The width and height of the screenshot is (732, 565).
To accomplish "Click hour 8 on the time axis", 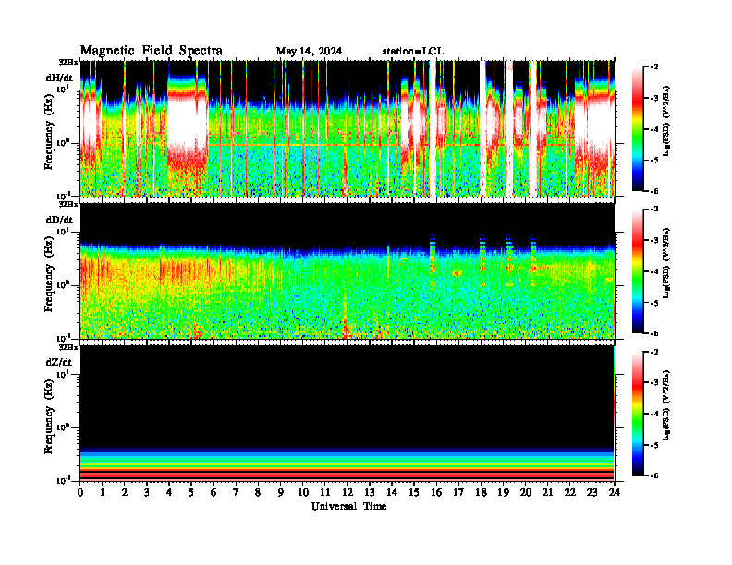I will pos(258,492).
